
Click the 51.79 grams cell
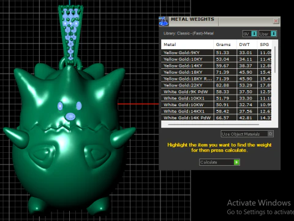[x=225, y=98]
